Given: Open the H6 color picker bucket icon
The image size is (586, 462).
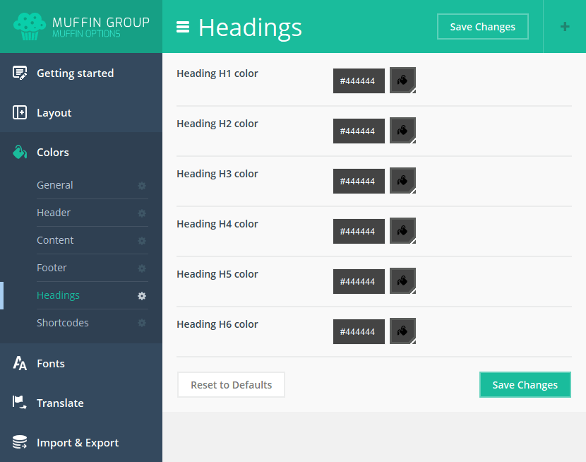Looking at the screenshot, I should [x=402, y=331].
